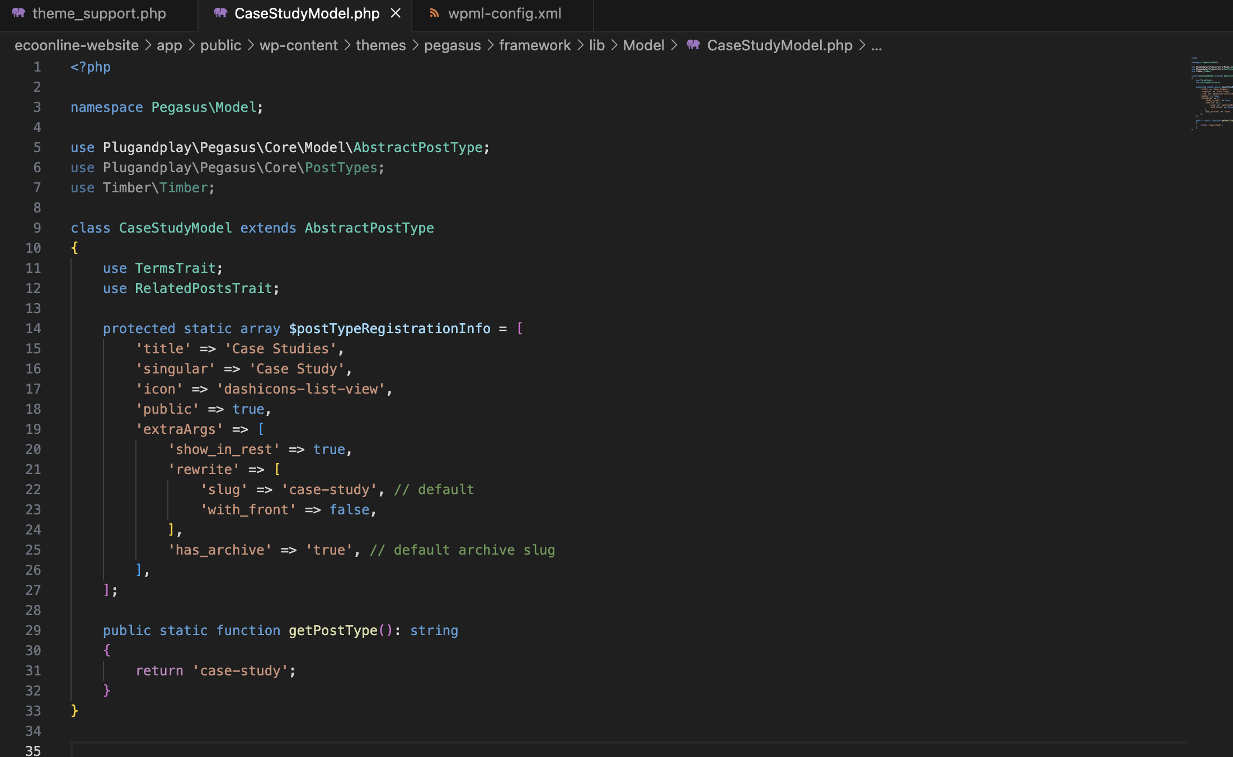Place cursor on getPostType function name
This screenshot has height=757, width=1233.
(x=333, y=631)
